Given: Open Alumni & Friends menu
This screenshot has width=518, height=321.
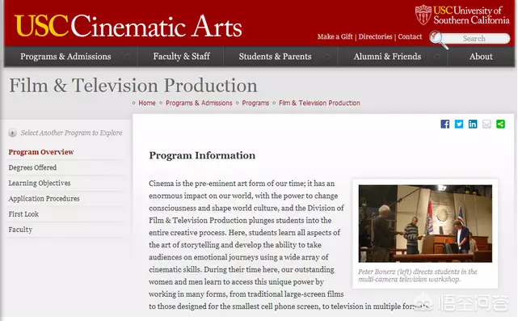Looking at the screenshot, I should coord(387,57).
